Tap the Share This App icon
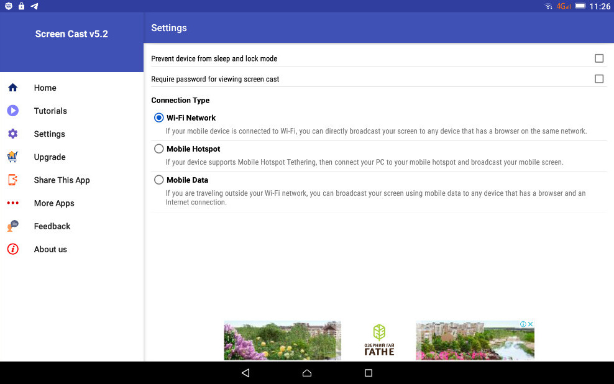Viewport: 614px width, 384px height. pyautogui.click(x=12, y=180)
